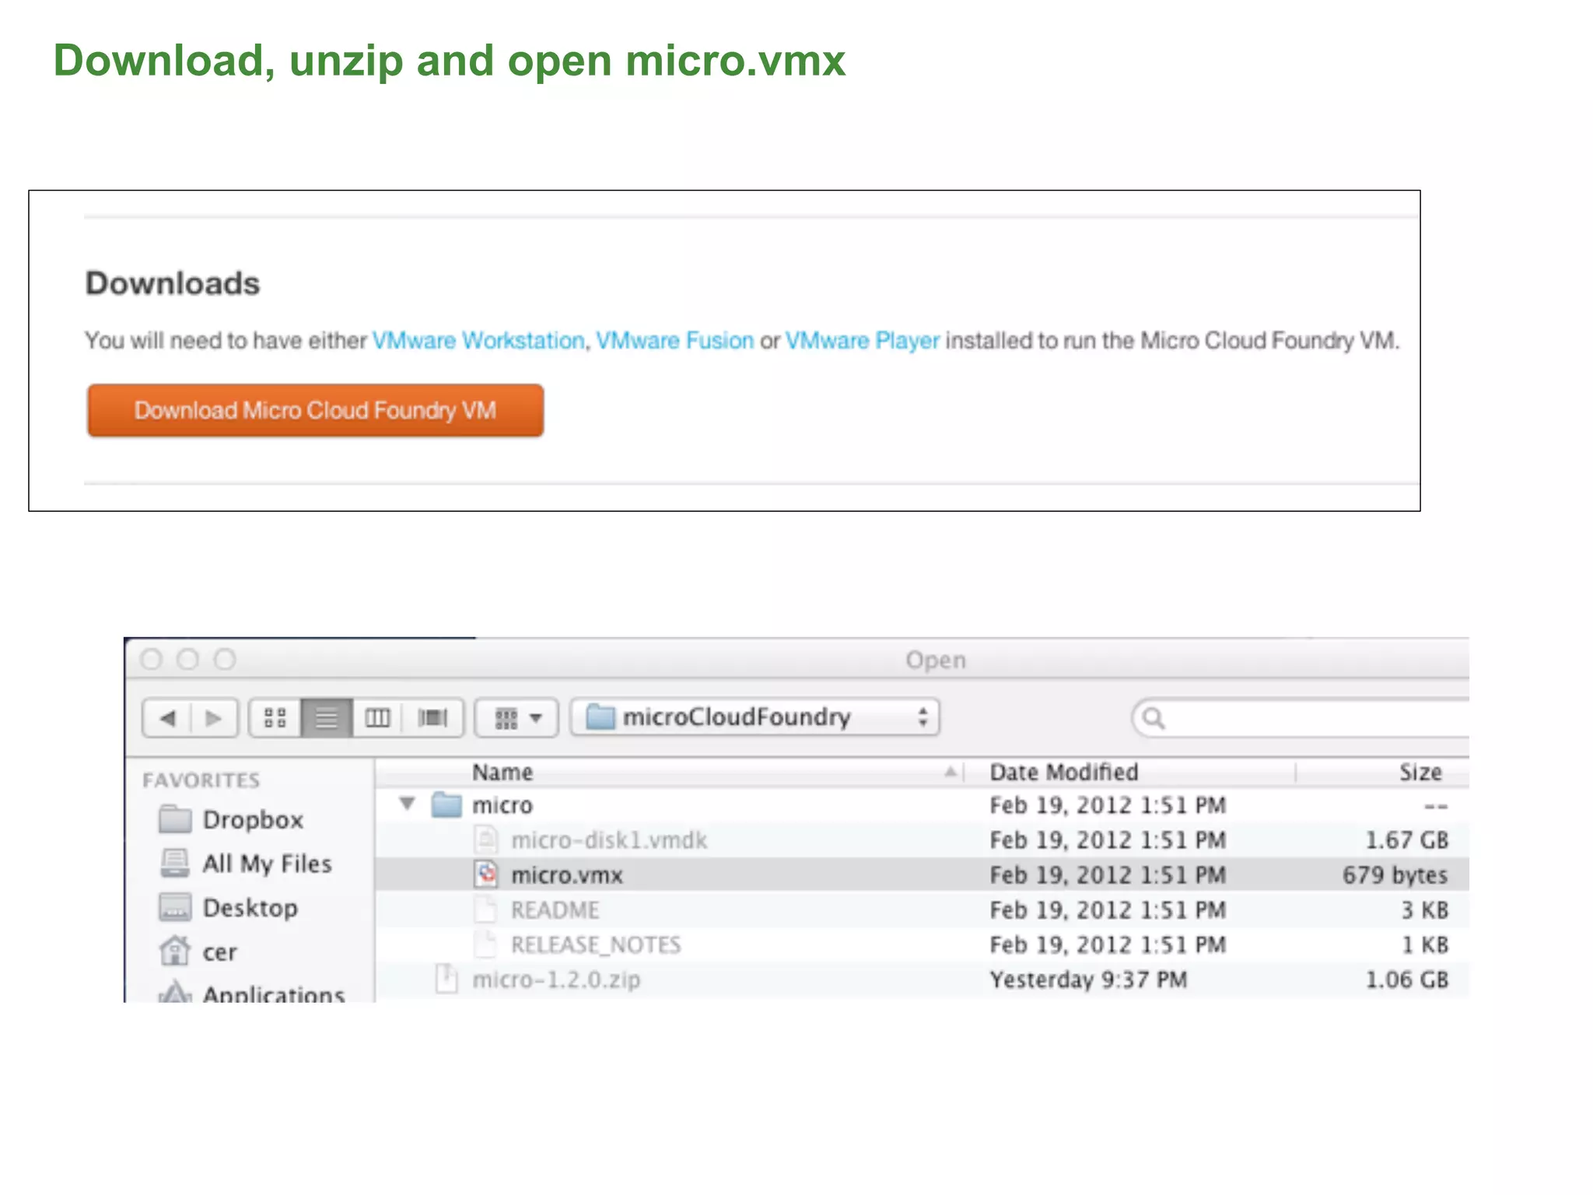Viewport: 1593px width, 1195px height.
Task: Click the search magnifier icon
Action: coord(1154,717)
